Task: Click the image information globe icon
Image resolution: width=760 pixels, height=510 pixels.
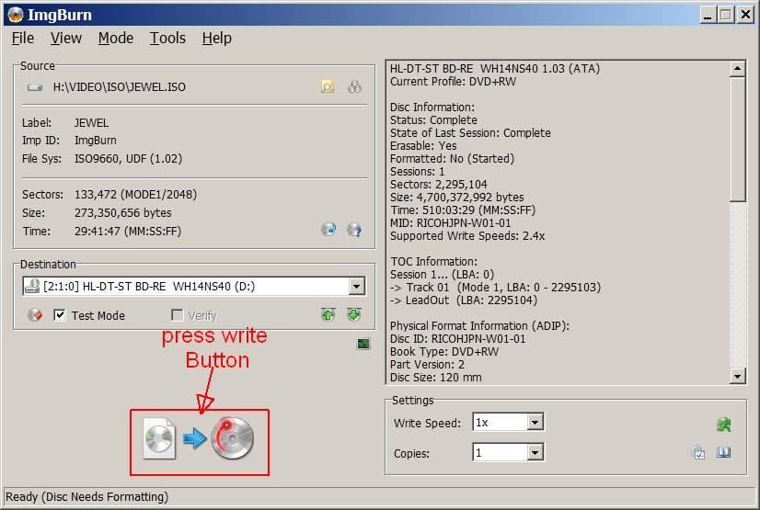Action: click(x=328, y=229)
